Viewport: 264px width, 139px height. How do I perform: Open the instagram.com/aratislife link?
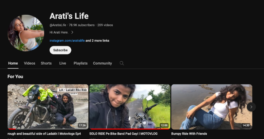67,41
